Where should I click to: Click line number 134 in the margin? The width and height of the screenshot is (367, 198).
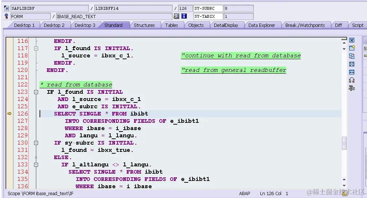(22, 172)
